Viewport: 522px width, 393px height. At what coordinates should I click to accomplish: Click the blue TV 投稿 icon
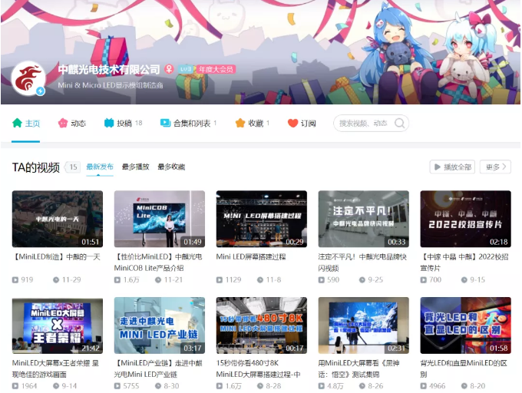coord(109,123)
